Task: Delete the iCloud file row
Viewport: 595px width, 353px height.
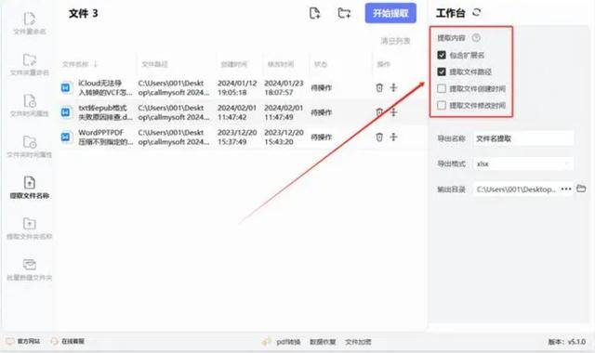Action: (379, 87)
